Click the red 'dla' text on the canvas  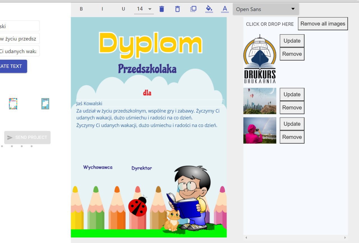tap(147, 93)
